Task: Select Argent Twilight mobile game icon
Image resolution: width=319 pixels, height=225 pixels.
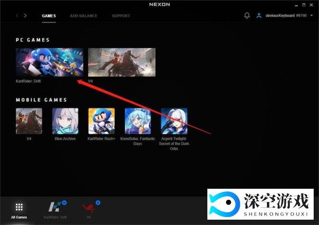Action: click(x=174, y=121)
